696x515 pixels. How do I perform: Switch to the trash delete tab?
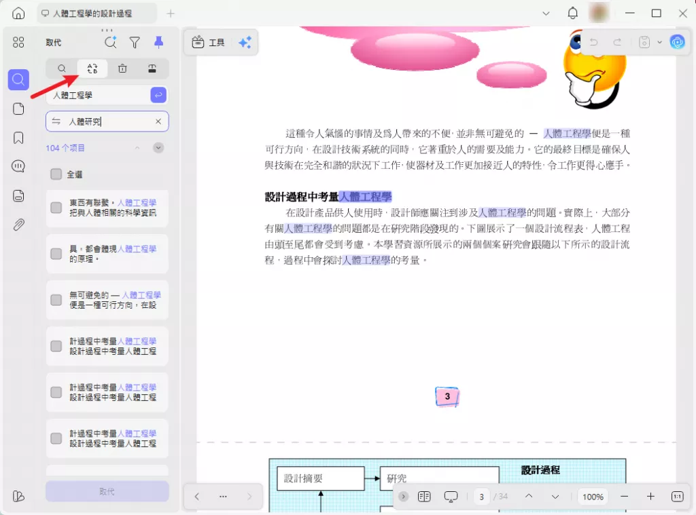click(x=123, y=69)
